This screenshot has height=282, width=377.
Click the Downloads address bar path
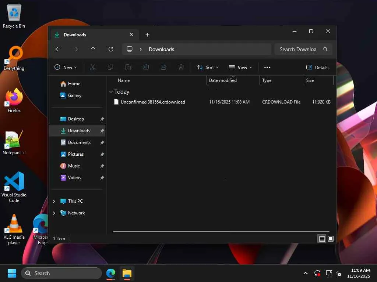161,49
